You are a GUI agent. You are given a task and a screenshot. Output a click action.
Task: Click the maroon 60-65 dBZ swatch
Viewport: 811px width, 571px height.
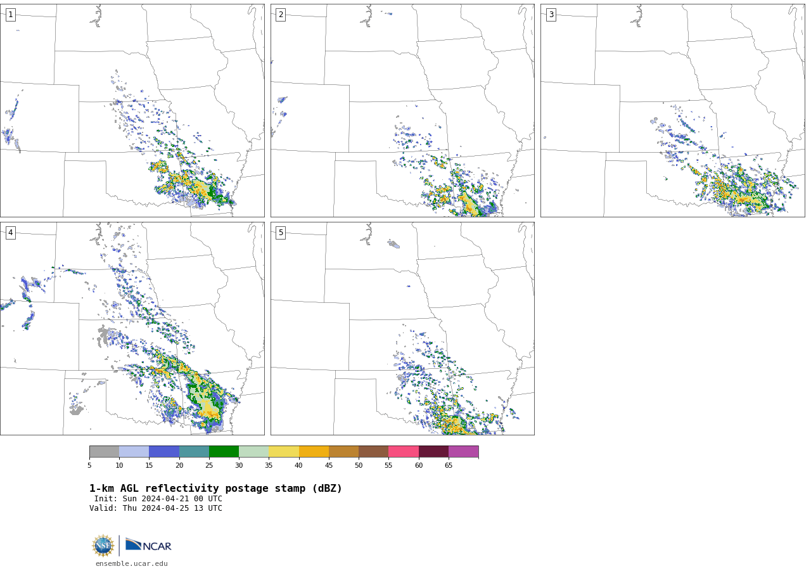coord(433,452)
